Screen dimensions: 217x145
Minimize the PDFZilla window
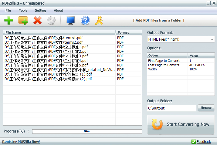208,3
